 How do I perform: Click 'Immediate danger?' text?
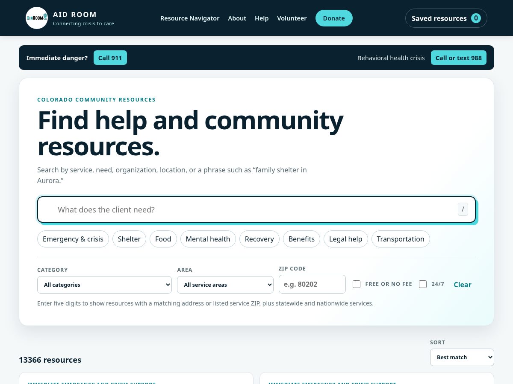pos(57,58)
